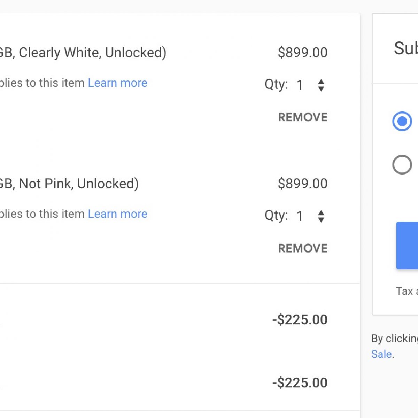This screenshot has height=418, width=418.
Task: Click the up arrow on Not Pink quantity
Action: [x=321, y=212]
